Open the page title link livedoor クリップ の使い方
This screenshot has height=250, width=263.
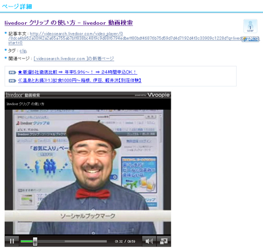[x=68, y=23]
